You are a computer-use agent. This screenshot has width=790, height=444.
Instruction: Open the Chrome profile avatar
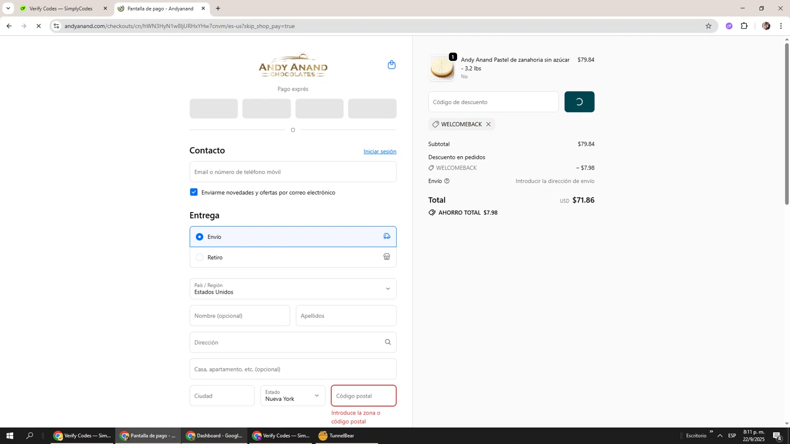tap(766, 26)
